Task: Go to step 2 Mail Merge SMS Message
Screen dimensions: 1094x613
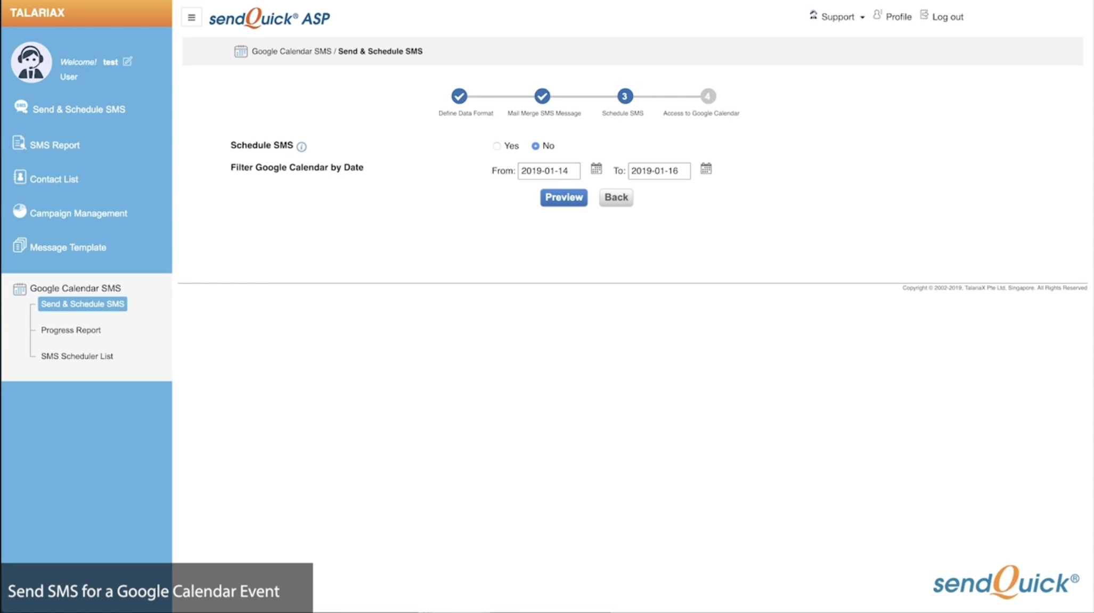Action: click(x=542, y=96)
